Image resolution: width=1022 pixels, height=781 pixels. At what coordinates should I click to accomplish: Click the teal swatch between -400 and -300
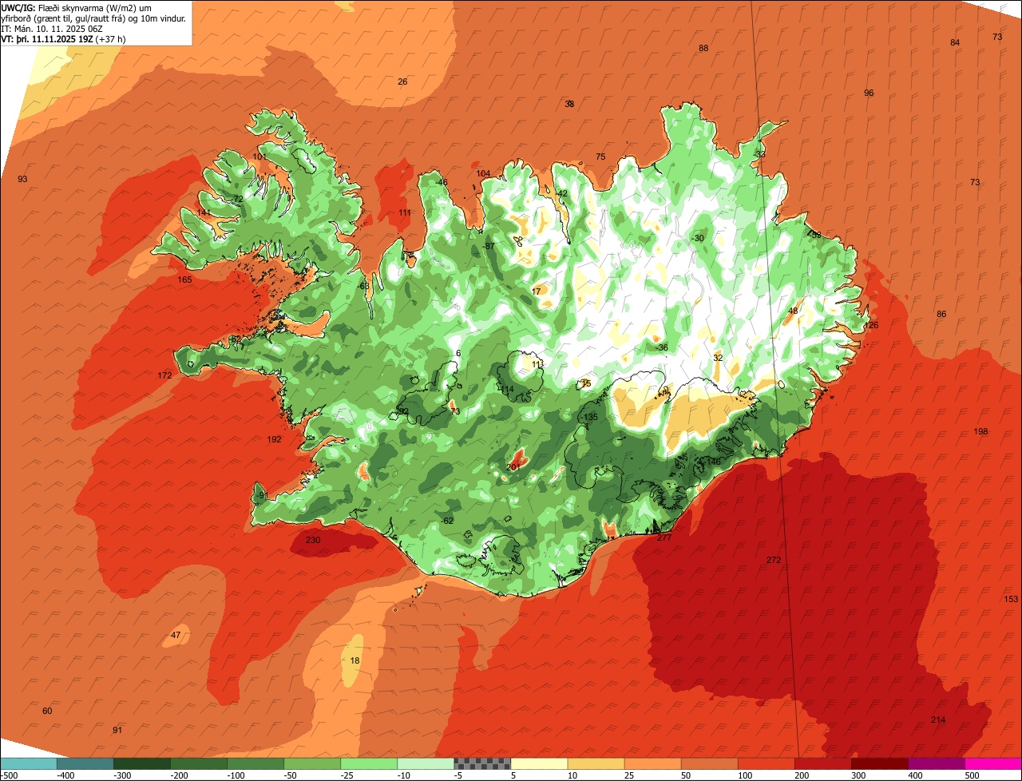[85, 763]
